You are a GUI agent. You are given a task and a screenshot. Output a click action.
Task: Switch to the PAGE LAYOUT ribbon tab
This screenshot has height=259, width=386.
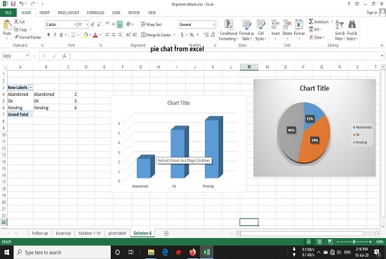tap(69, 13)
